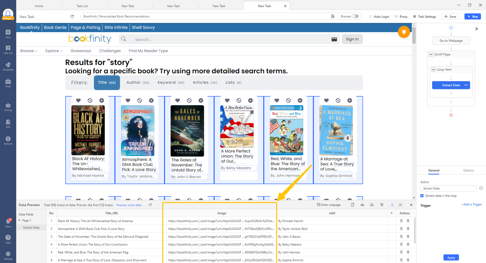Open the Explore dropdown on Bookfinity

pyautogui.click(x=54, y=51)
